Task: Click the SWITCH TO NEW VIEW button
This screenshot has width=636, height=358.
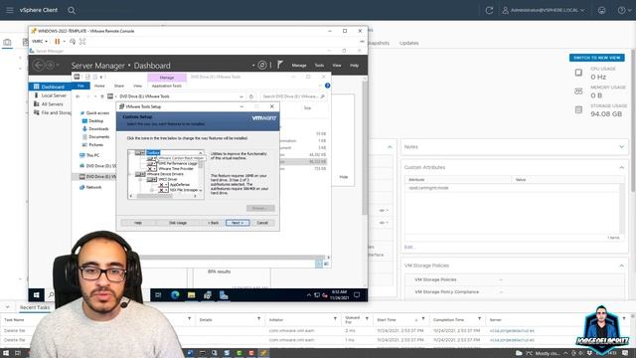Action: coord(596,58)
